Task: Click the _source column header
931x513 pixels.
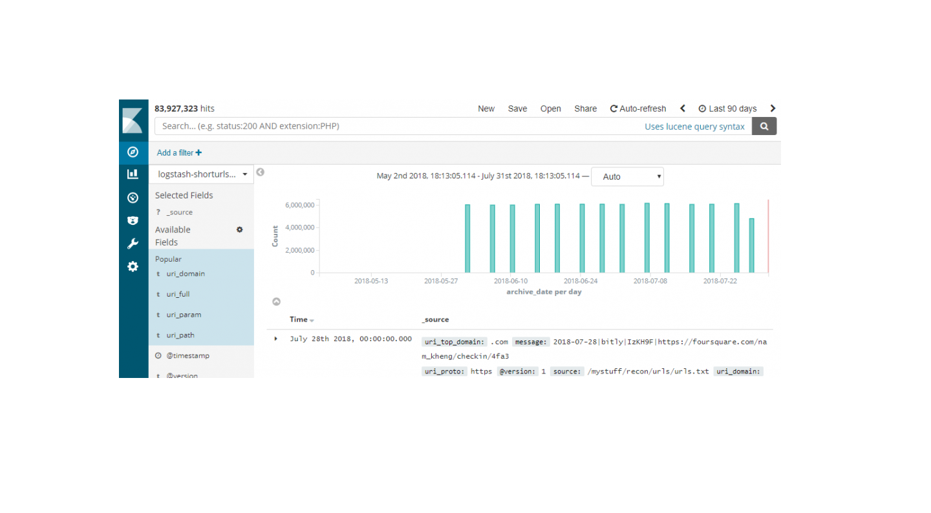Action: [x=435, y=319]
